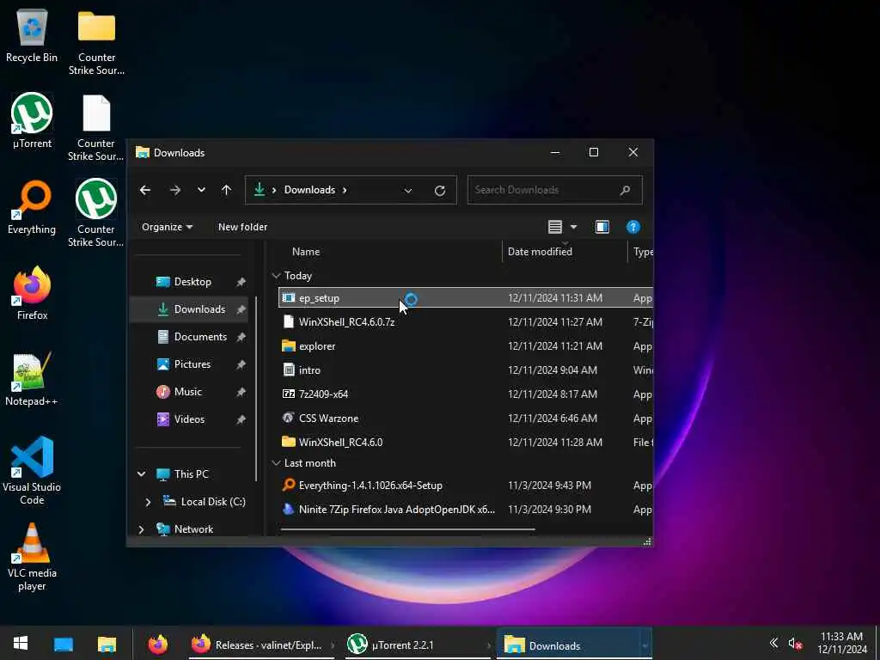This screenshot has width=880, height=660.
Task: Expand the Network tree node
Action: 142,529
